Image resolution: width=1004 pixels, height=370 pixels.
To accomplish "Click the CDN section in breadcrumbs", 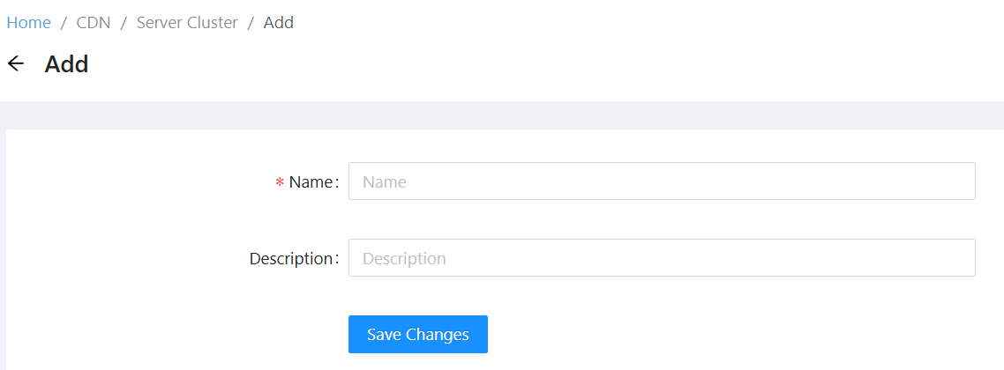I will [94, 23].
